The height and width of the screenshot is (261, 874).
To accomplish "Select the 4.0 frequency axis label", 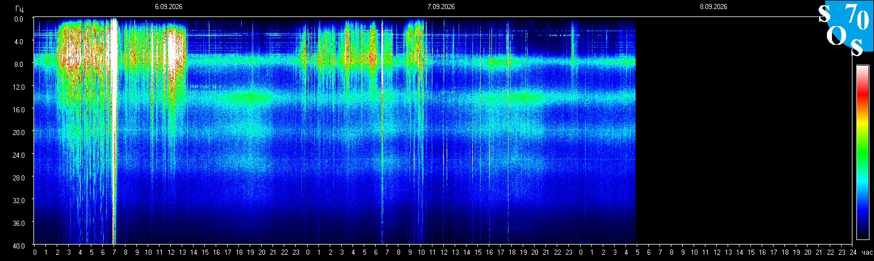I will click(x=19, y=41).
